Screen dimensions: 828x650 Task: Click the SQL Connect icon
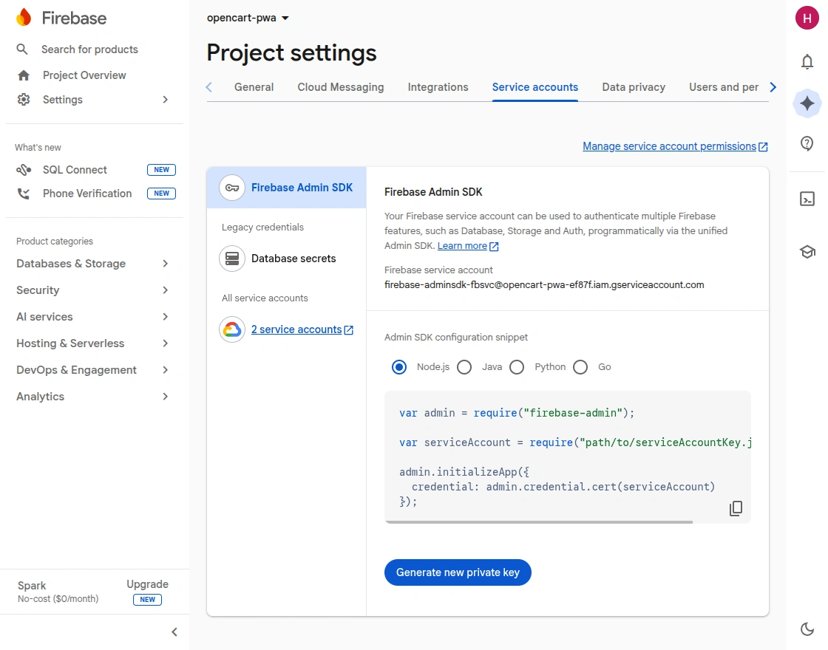[x=23, y=170]
